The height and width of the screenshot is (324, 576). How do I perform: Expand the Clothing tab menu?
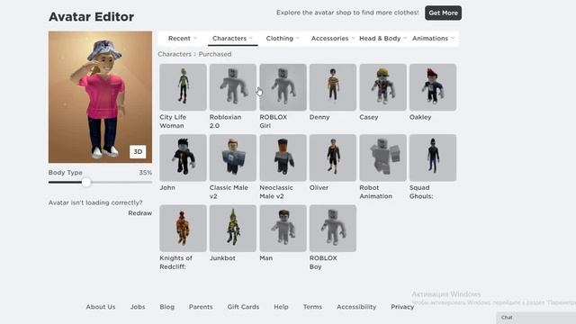pos(283,38)
